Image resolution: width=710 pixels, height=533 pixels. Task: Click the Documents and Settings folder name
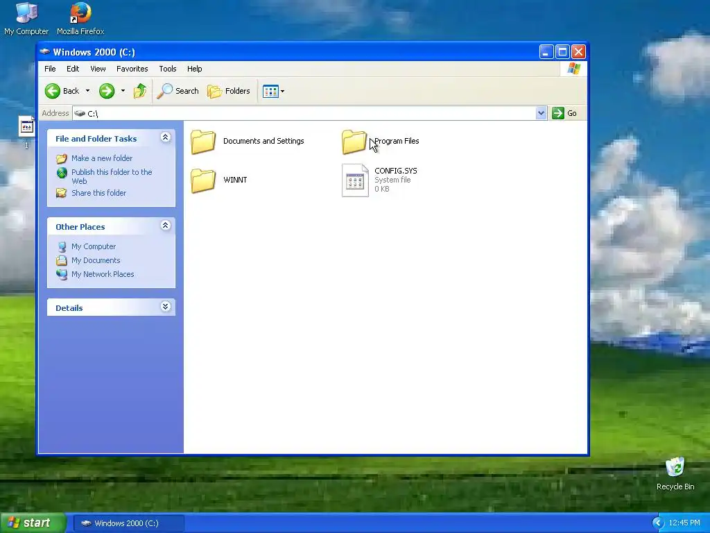263,141
